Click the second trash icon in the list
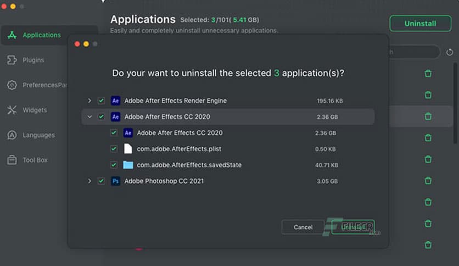The width and height of the screenshot is (459, 266). point(428,95)
